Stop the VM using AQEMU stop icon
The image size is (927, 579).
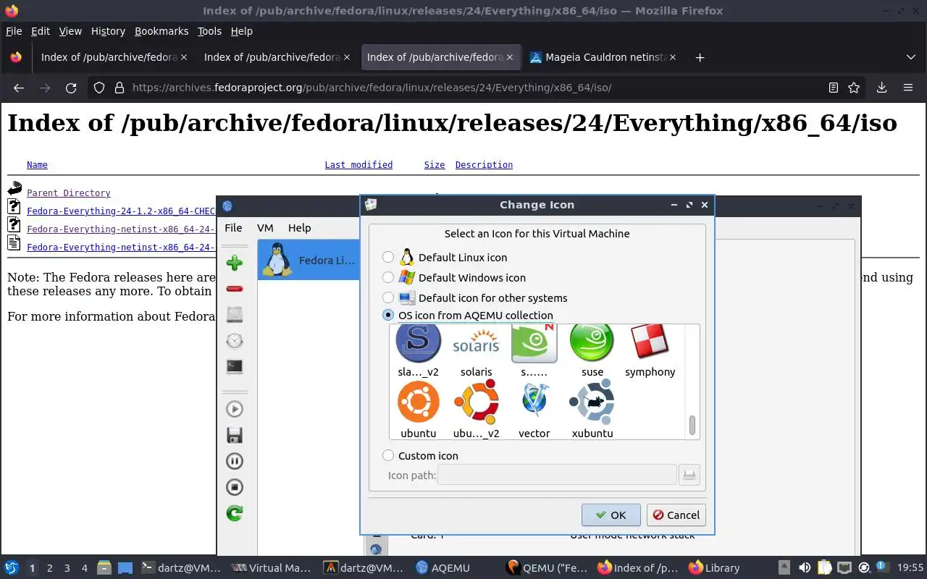pos(234,487)
